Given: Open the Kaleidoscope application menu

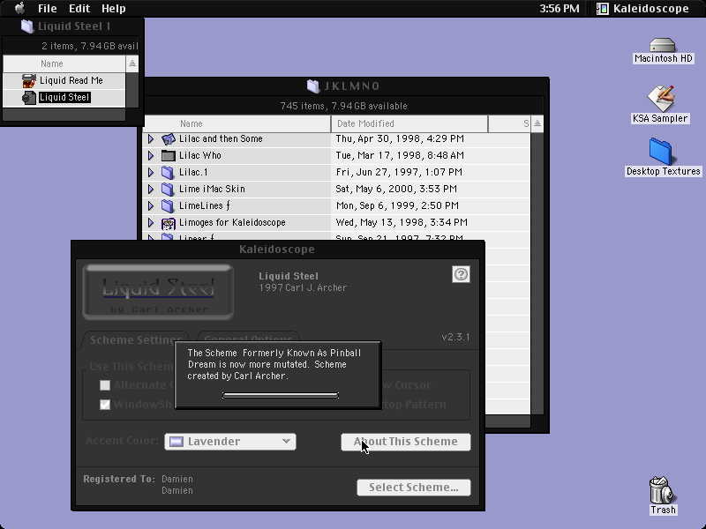Looking at the screenshot, I should [643, 8].
